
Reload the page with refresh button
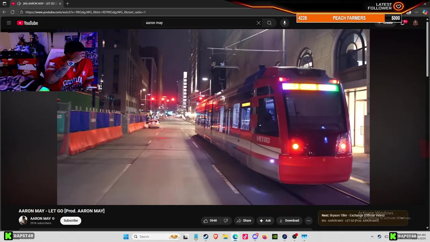point(12,12)
